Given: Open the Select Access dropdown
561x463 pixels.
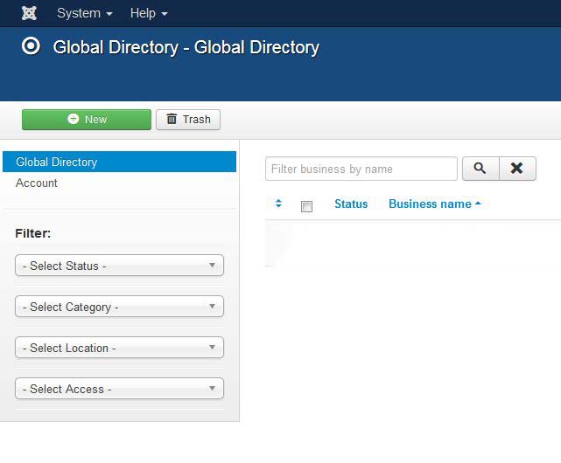Looking at the screenshot, I should (x=120, y=389).
